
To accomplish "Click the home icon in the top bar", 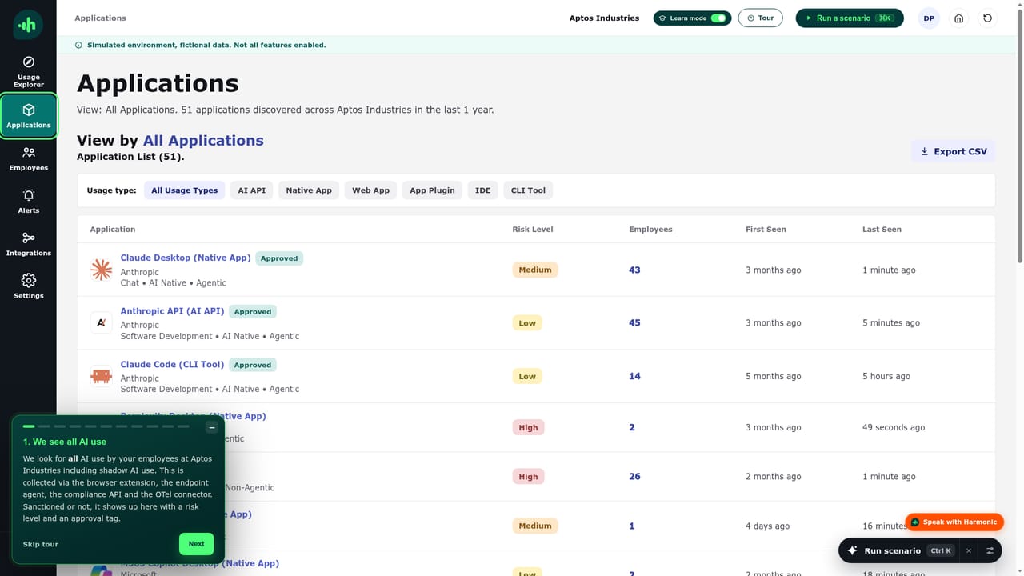I will (x=958, y=18).
